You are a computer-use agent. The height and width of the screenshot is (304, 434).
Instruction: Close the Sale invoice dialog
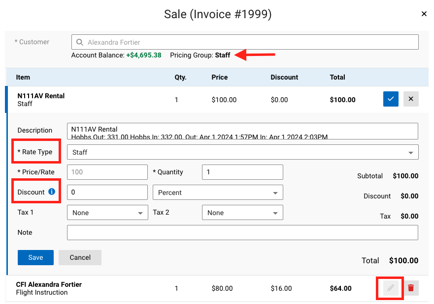pos(424,14)
